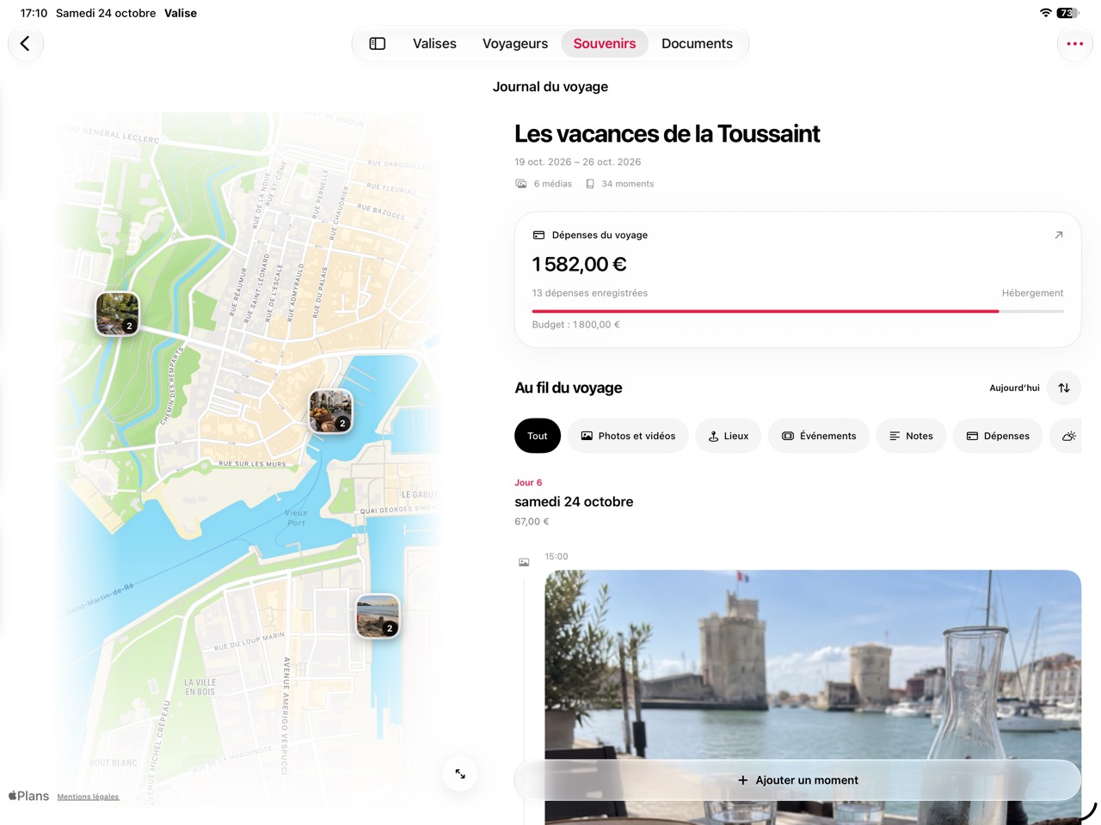Tap Ajouter un moment button
Image resolution: width=1101 pixels, height=825 pixels.
tap(797, 780)
